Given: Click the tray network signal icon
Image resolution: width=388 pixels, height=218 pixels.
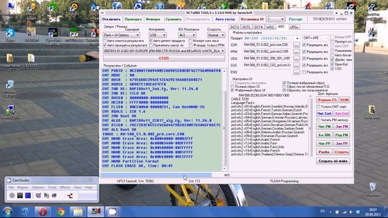Looking at the screenshot, I should [x=344, y=212].
